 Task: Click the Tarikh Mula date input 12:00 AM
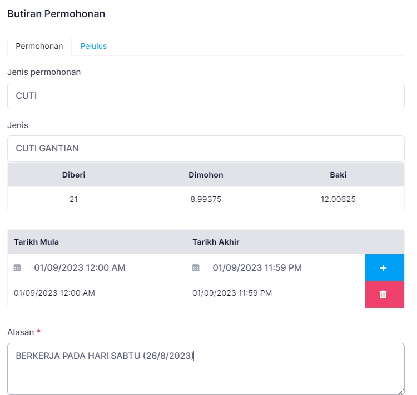coord(80,267)
